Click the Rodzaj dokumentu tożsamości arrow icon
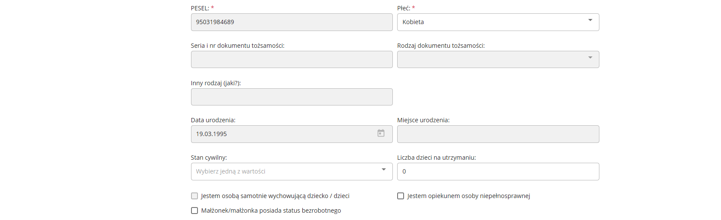Screen dimensions: 721x220 590,58
